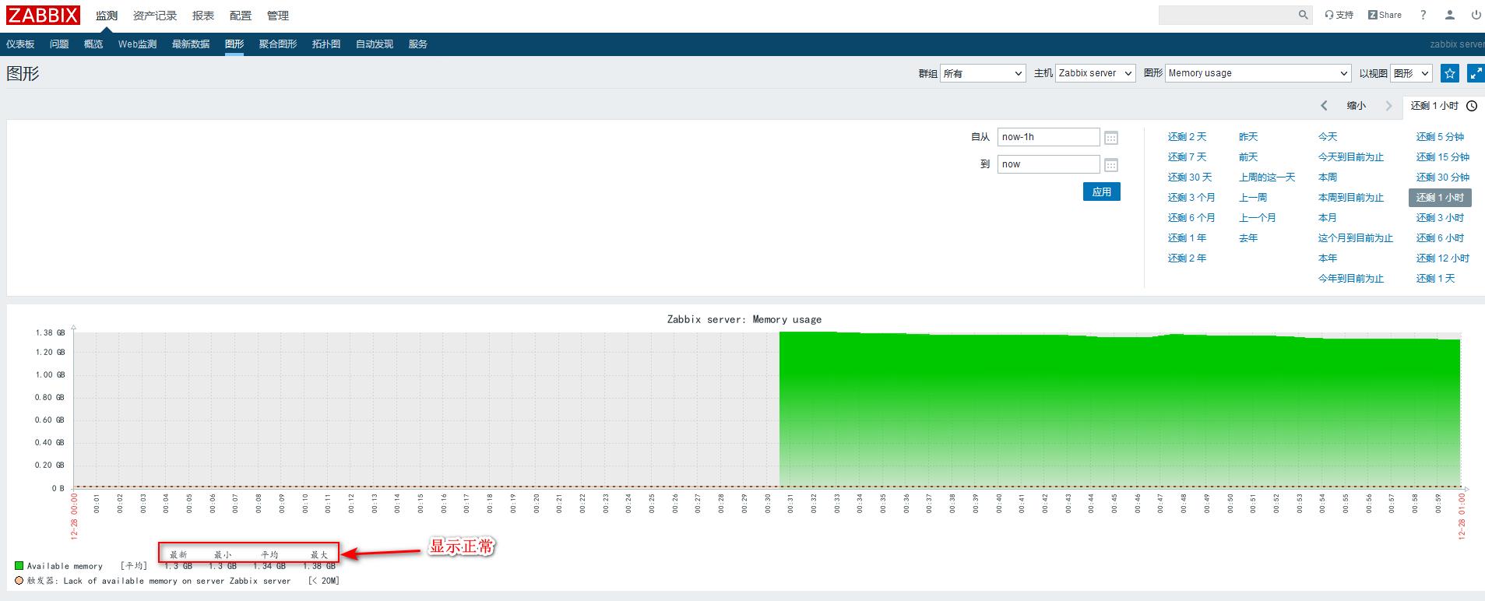1485x601 pixels.
Task: Select time range 还剩 1 年
Action: coord(1187,237)
